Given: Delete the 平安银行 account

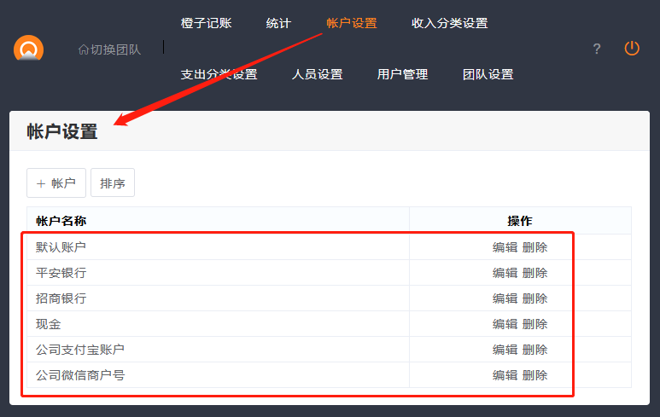Looking at the screenshot, I should click(x=535, y=273).
